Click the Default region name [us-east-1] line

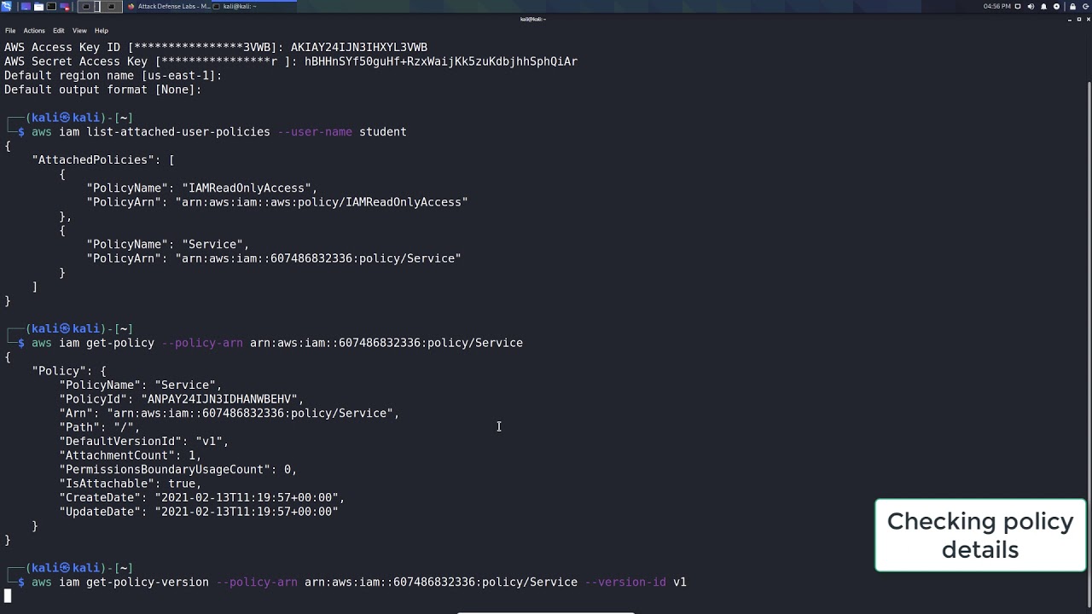point(113,75)
